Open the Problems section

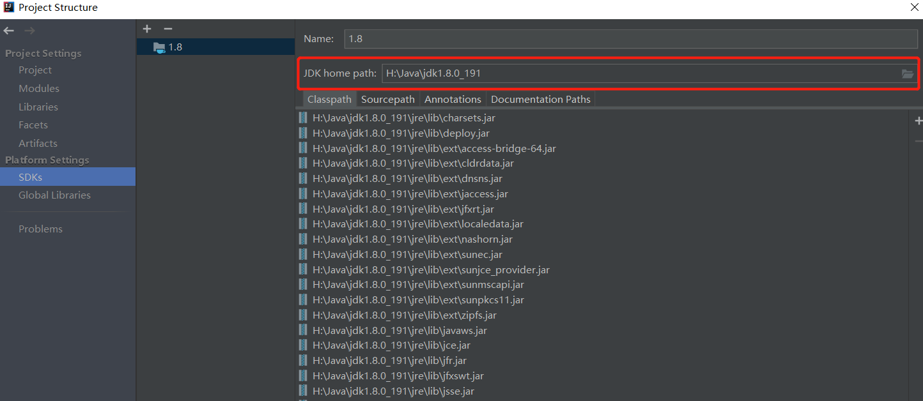point(40,229)
